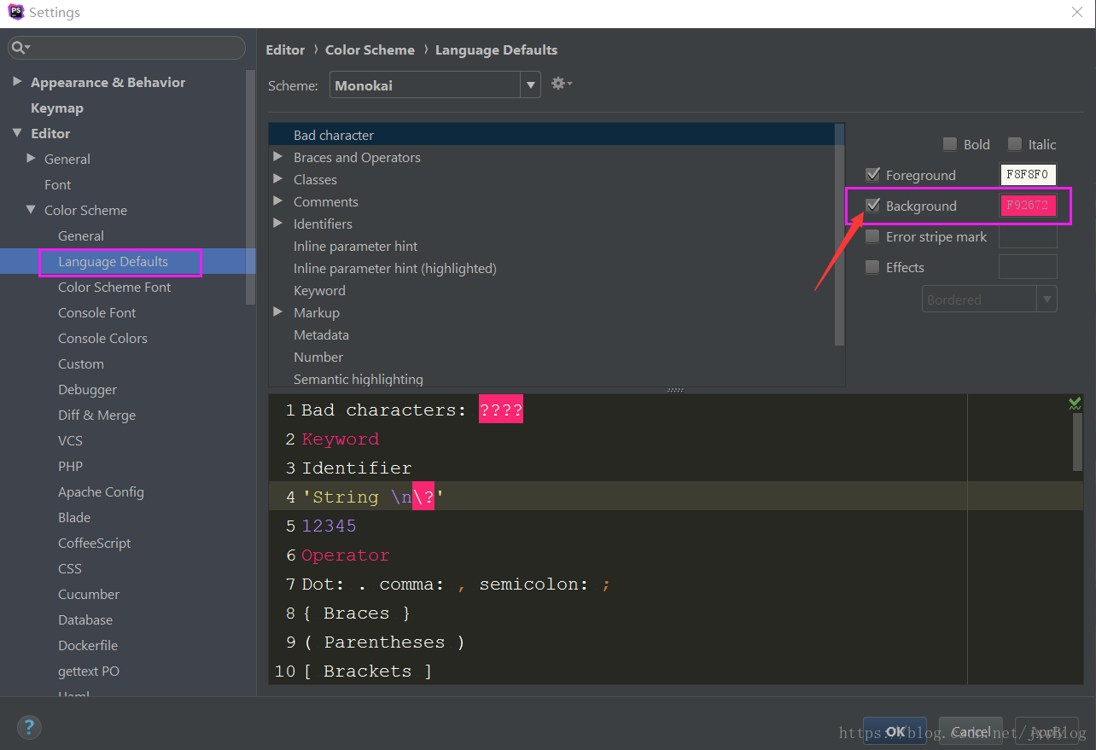The image size is (1096, 750).
Task: Select Apache Config color page
Action: point(101,491)
